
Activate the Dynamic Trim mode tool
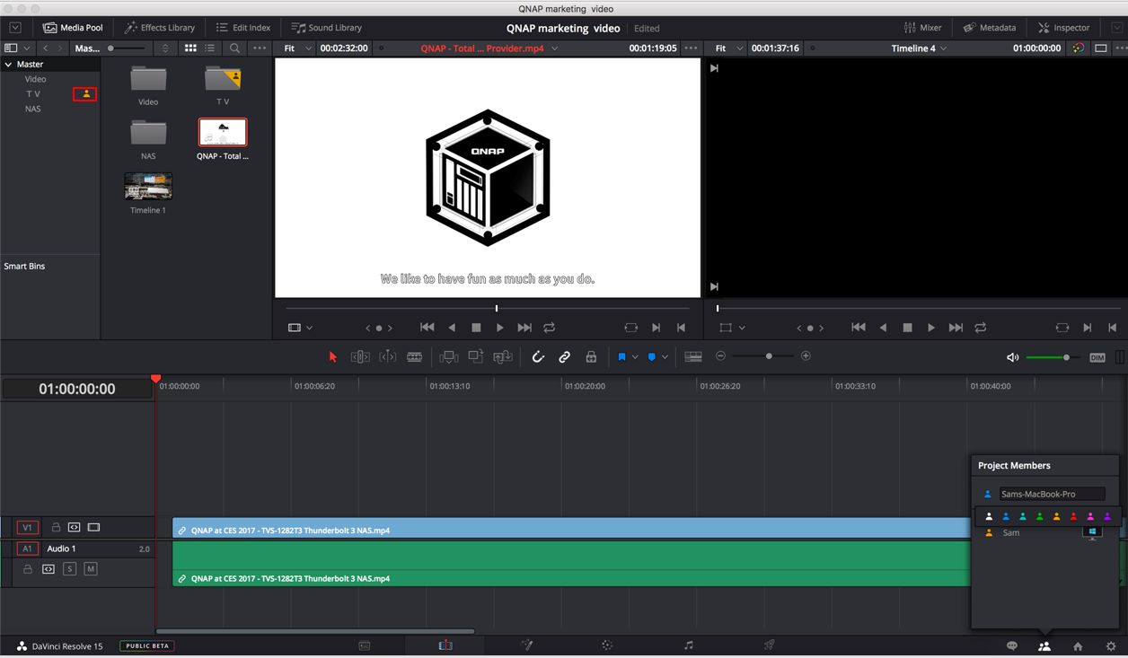387,357
